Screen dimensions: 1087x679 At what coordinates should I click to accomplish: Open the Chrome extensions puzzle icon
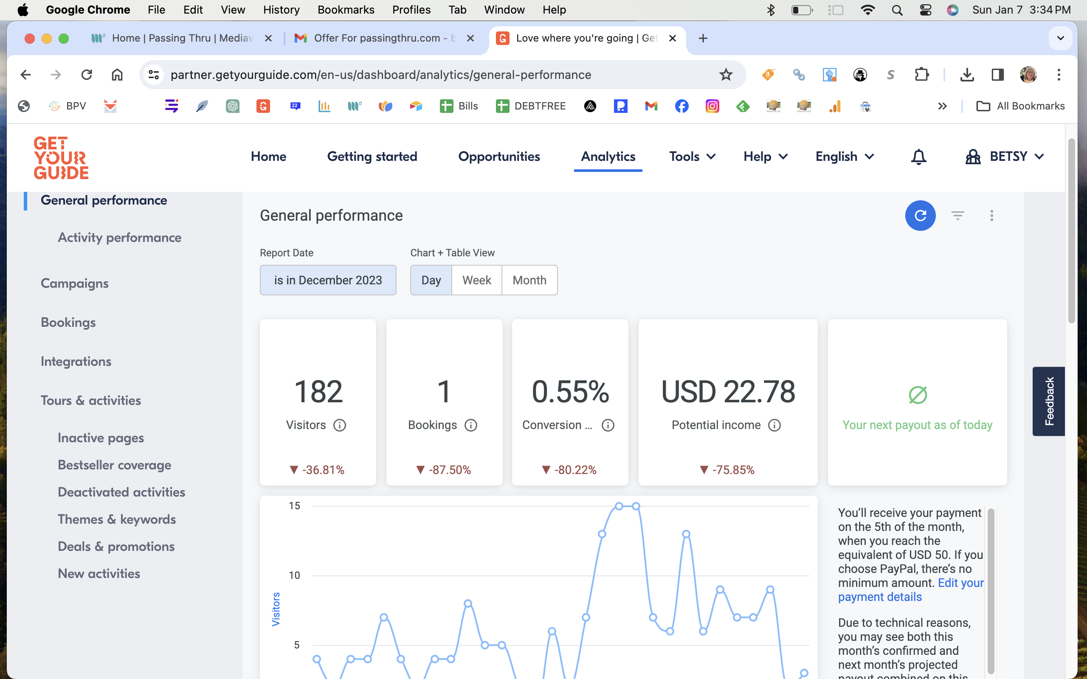[x=921, y=75]
